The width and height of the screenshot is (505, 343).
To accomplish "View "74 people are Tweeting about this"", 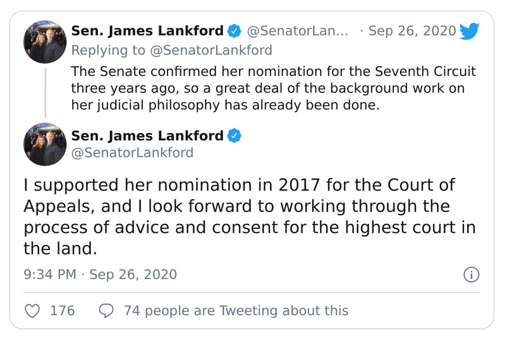I will click(x=236, y=310).
